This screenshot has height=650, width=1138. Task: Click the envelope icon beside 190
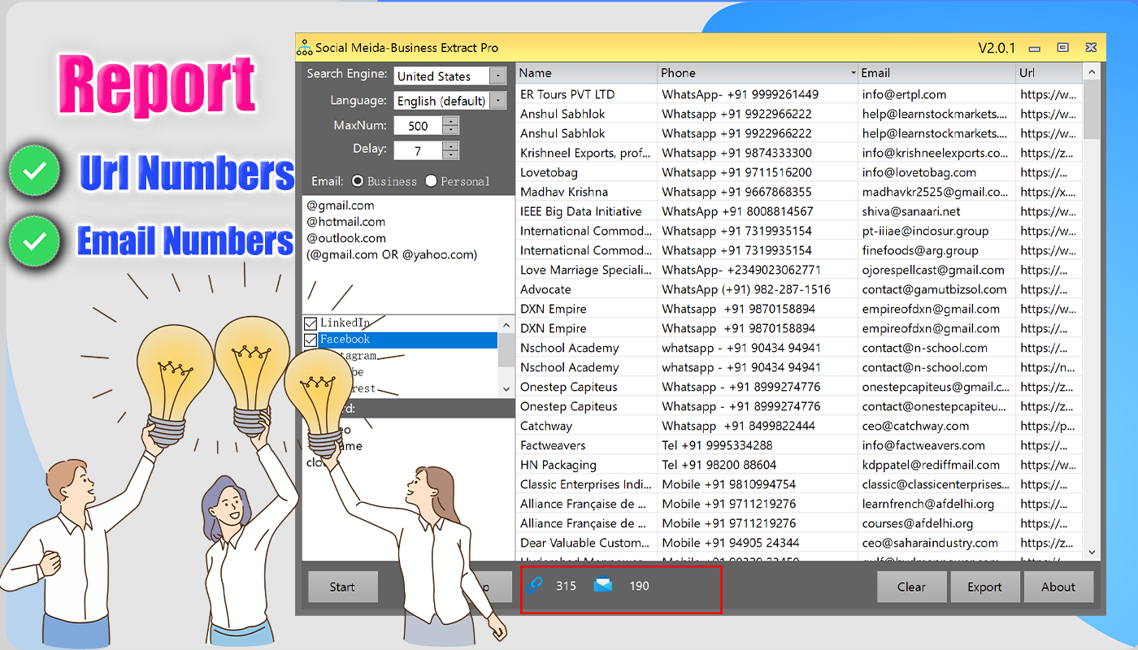tap(603, 584)
